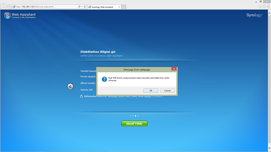The image size is (271, 152).
Task: Click the Web Assistant logo icon
Action: pos(7,16)
